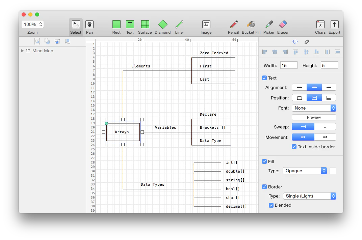The width and height of the screenshot is (362, 240).
Task: Click the Export icon
Action: (334, 25)
